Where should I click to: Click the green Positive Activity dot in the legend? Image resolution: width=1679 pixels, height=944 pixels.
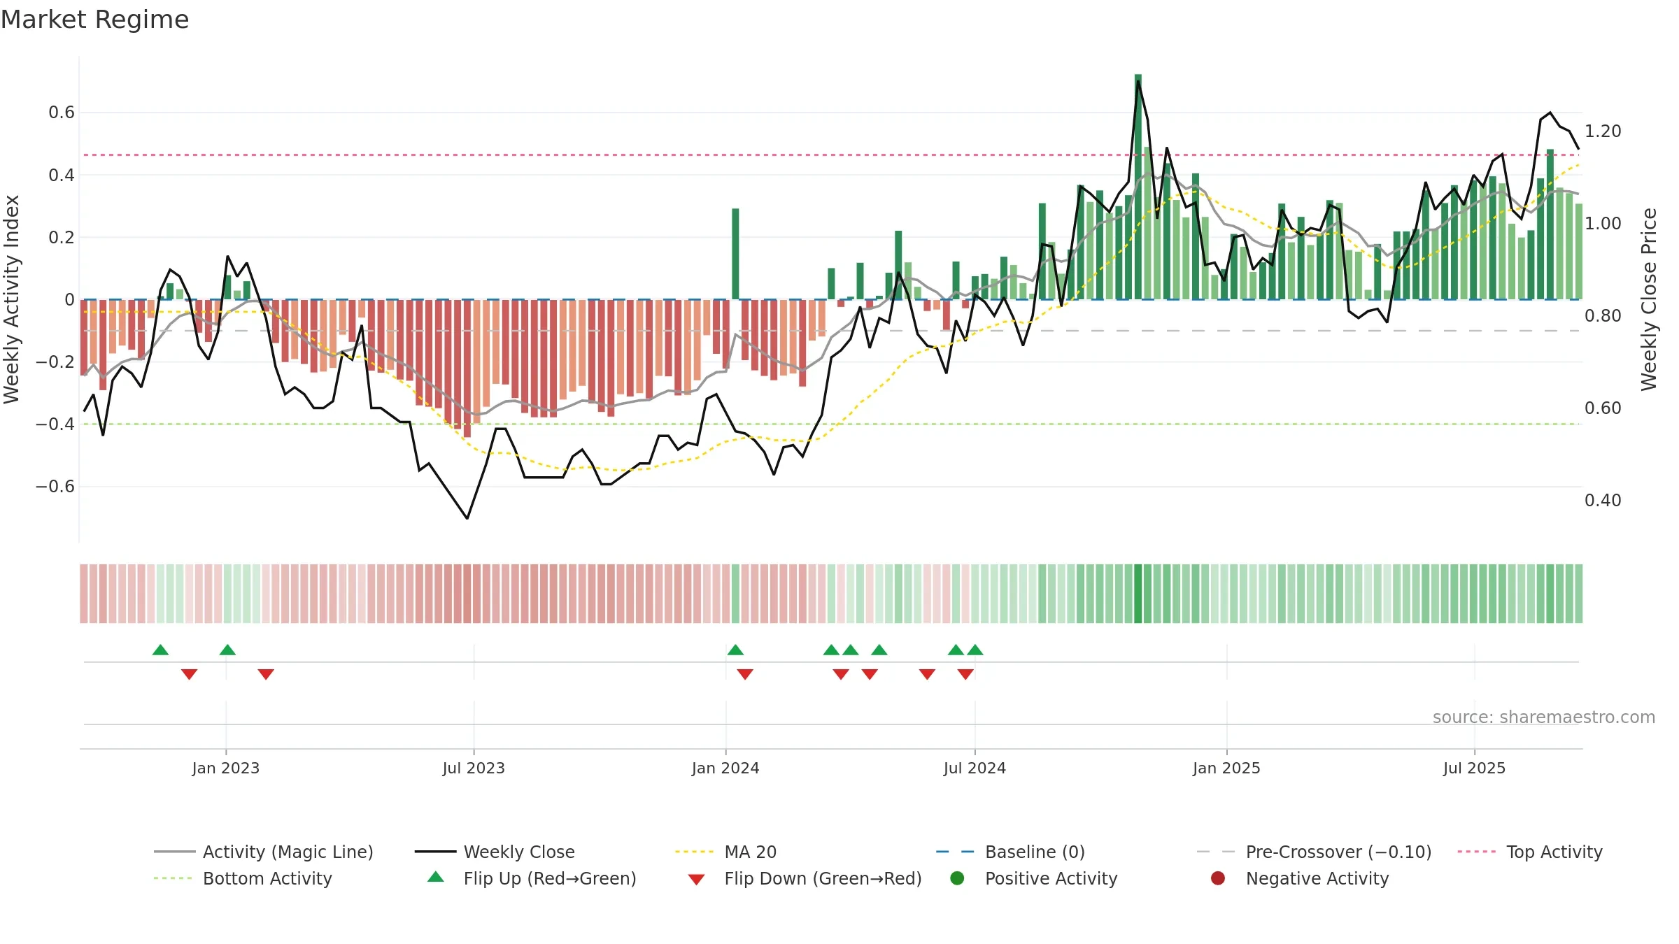tap(958, 878)
